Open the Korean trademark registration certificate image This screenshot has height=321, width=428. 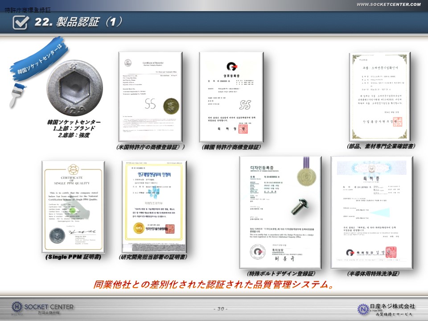[x=231, y=96]
